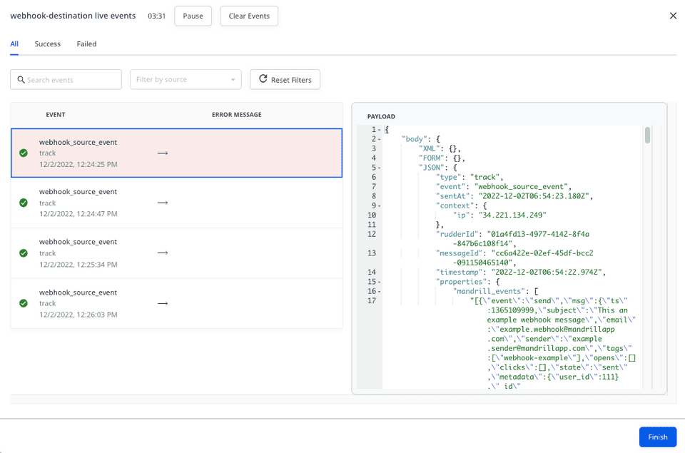Switch to the Failed tab
The height and width of the screenshot is (453, 685).
(x=86, y=44)
